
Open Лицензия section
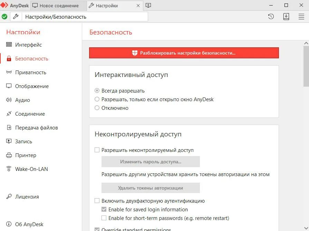[27, 196]
